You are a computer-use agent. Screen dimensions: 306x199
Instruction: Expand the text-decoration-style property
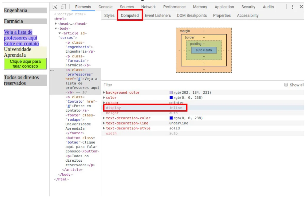point(104,128)
